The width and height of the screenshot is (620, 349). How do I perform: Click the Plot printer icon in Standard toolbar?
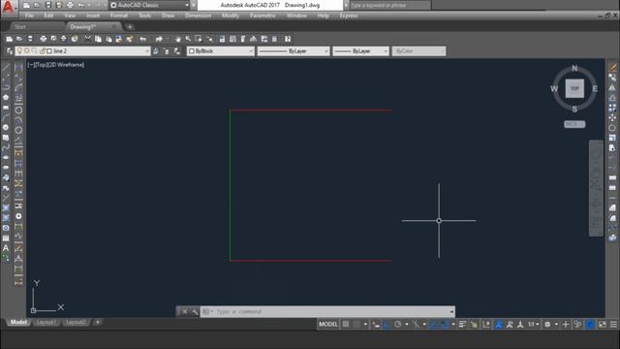pos(43,39)
